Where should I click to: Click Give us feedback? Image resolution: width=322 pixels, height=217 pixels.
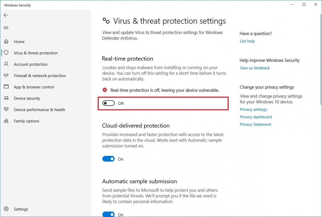point(255,68)
